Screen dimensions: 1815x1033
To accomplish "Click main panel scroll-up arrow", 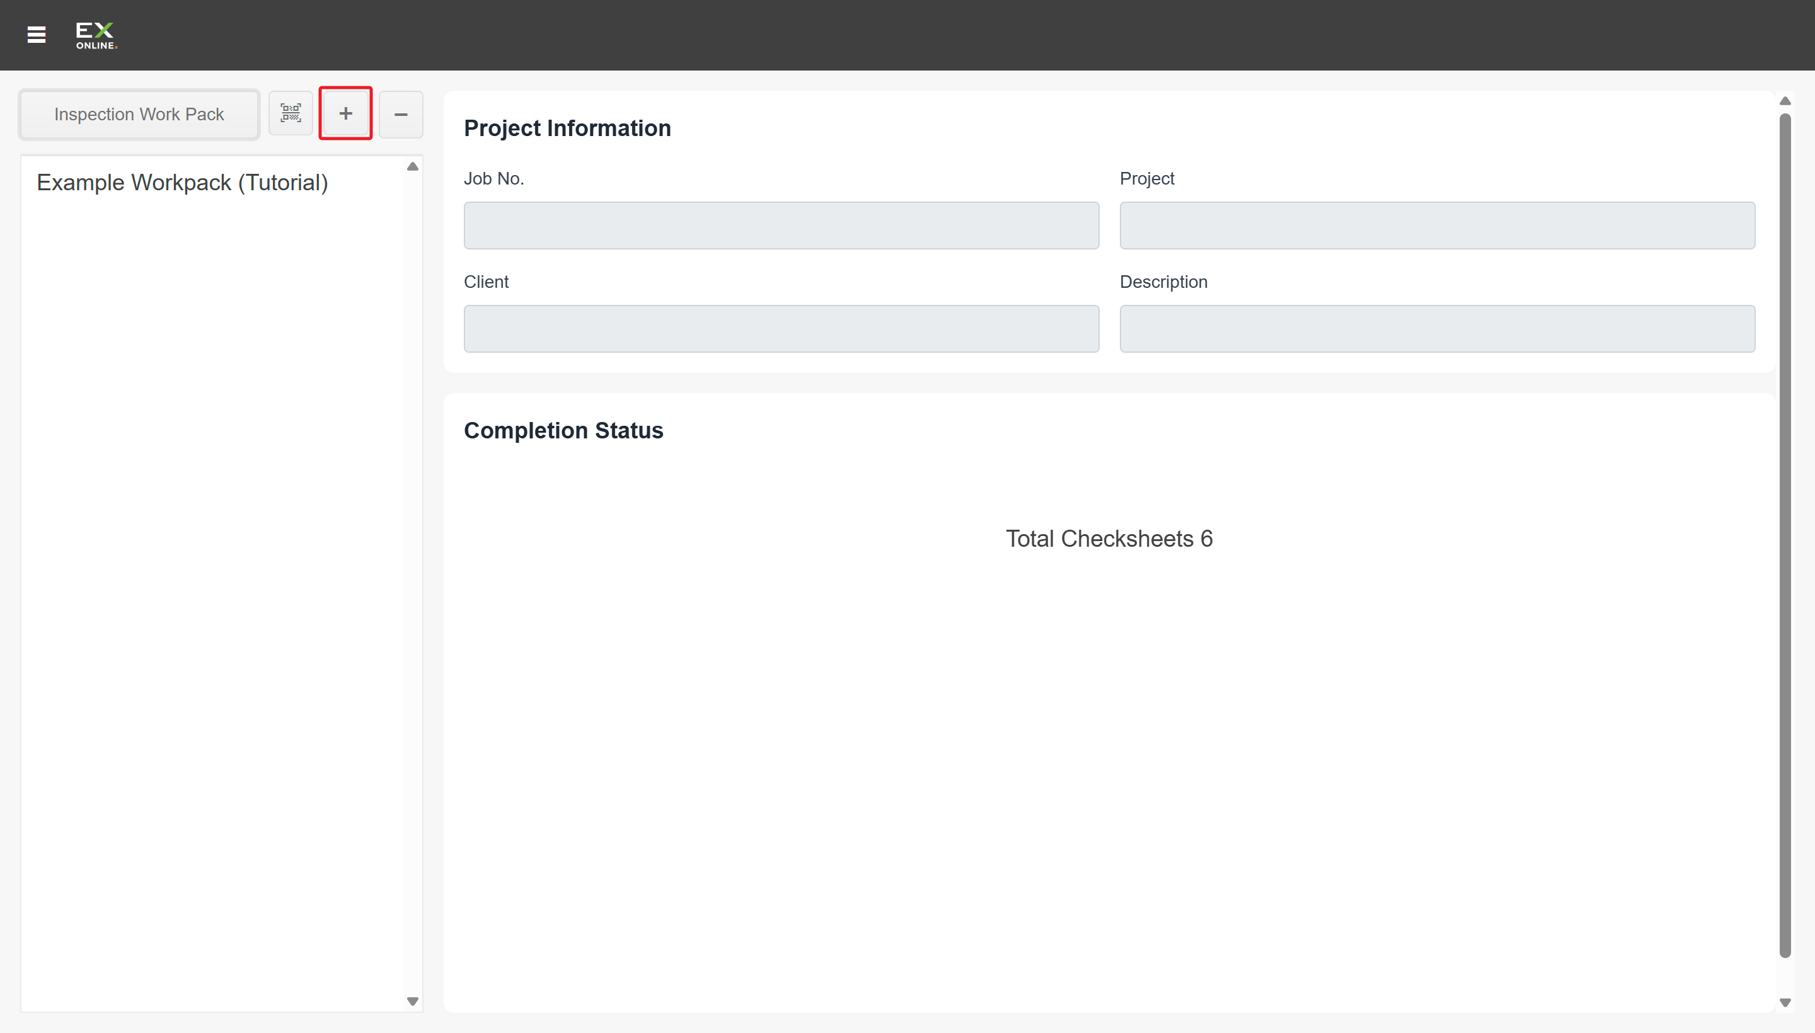I will [1785, 101].
